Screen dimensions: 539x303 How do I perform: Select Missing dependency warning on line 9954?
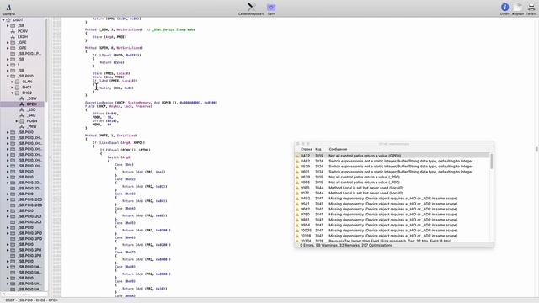pos(392,225)
